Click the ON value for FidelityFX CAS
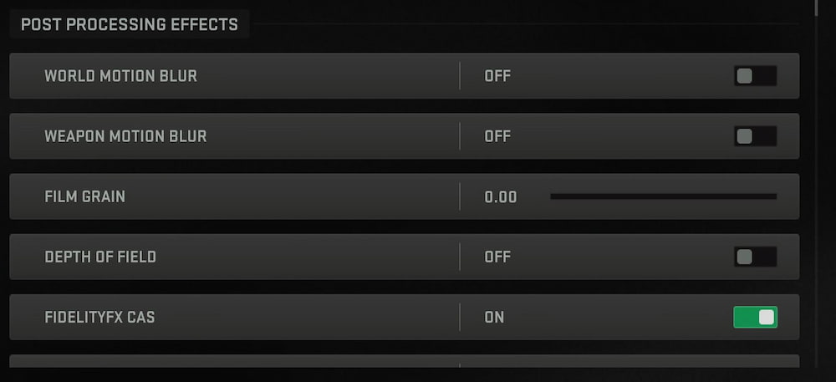 pos(494,318)
